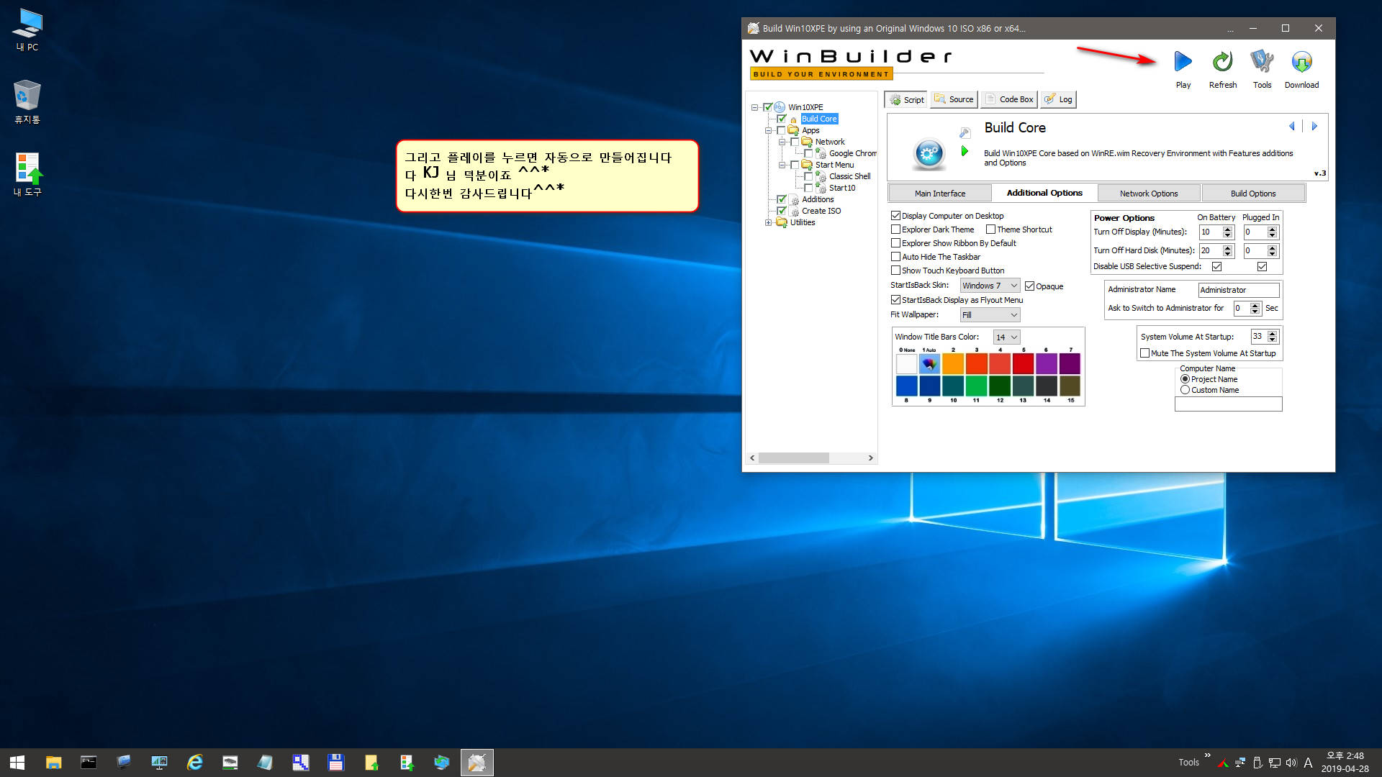Select the Project Name radio button

click(1185, 379)
